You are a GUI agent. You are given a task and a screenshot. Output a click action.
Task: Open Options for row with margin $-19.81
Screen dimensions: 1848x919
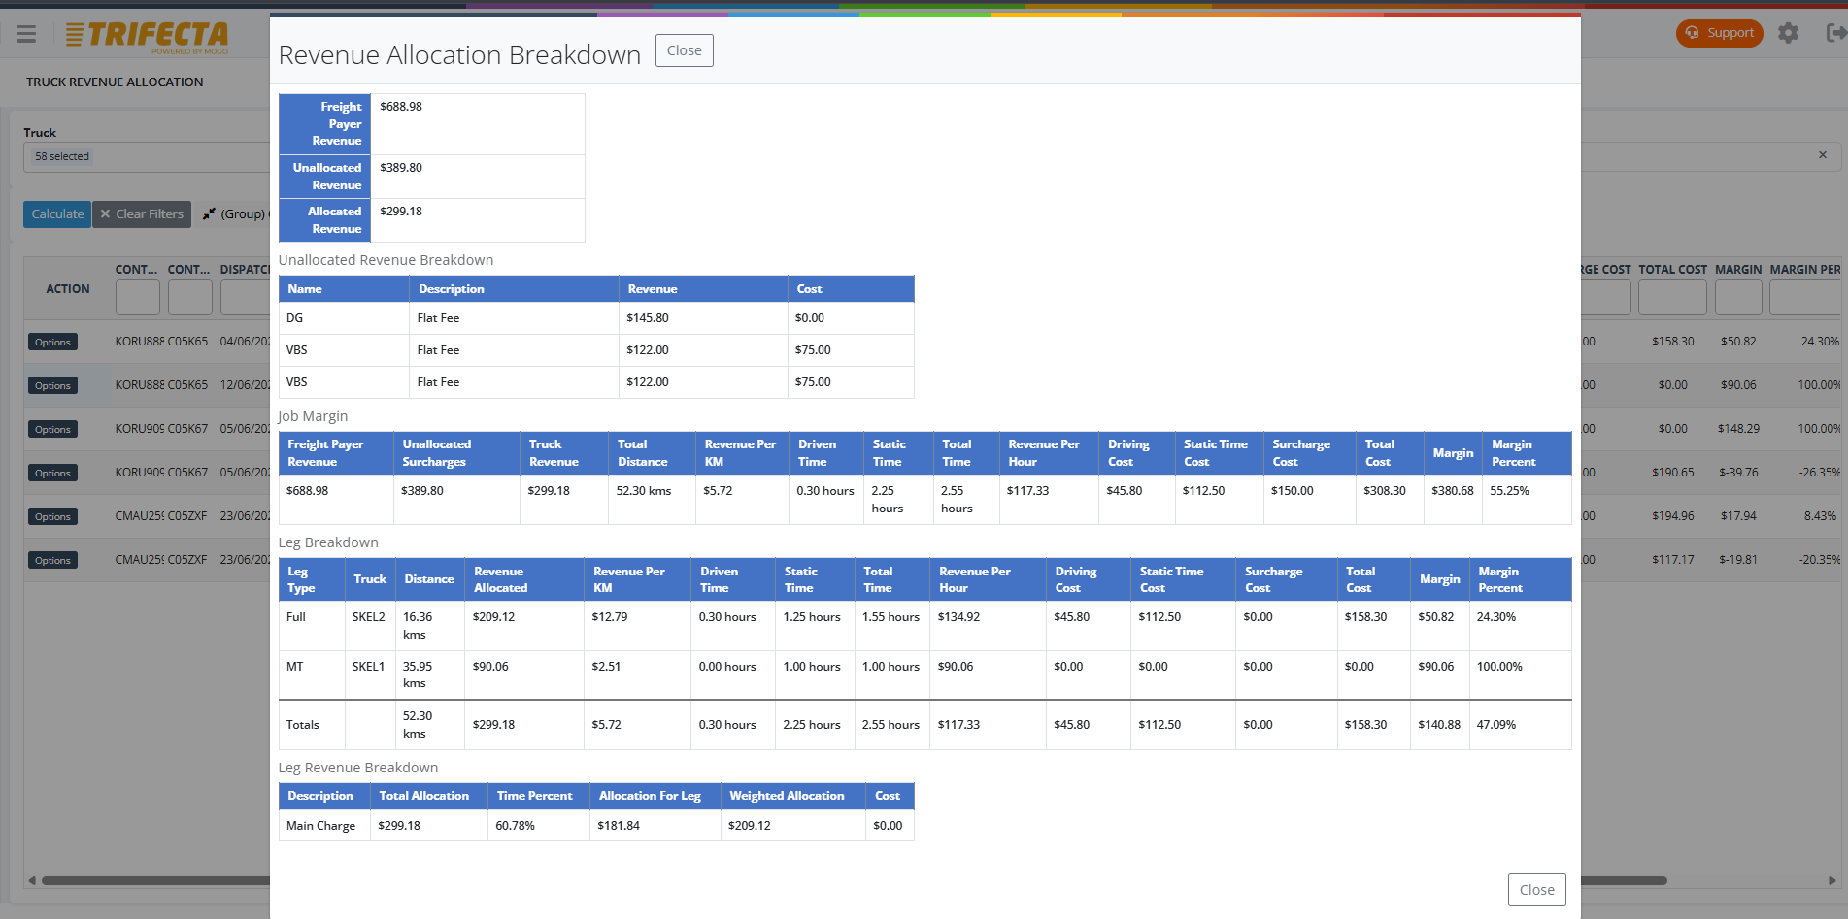pos(52,560)
